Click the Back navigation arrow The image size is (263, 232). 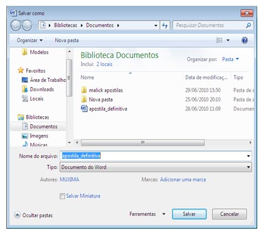(16, 26)
